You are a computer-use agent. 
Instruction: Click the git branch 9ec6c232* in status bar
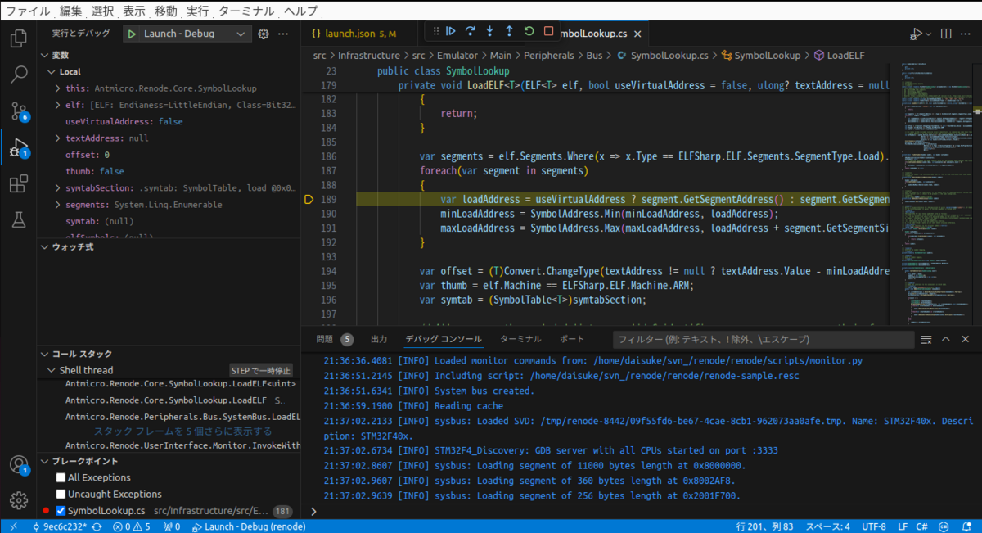pos(61,526)
